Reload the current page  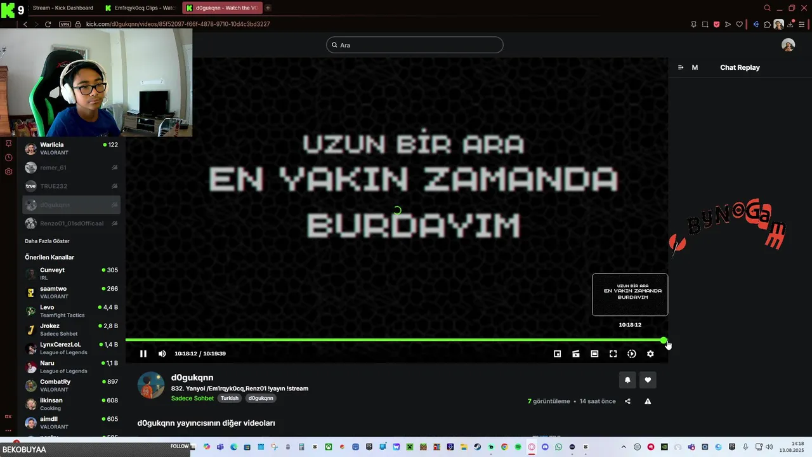pos(48,24)
